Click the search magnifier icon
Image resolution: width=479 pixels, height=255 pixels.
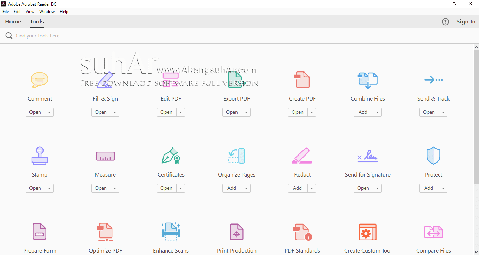(9, 36)
